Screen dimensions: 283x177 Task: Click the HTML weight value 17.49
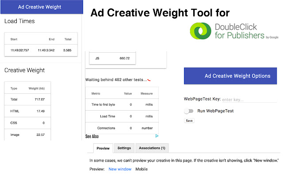41,111
